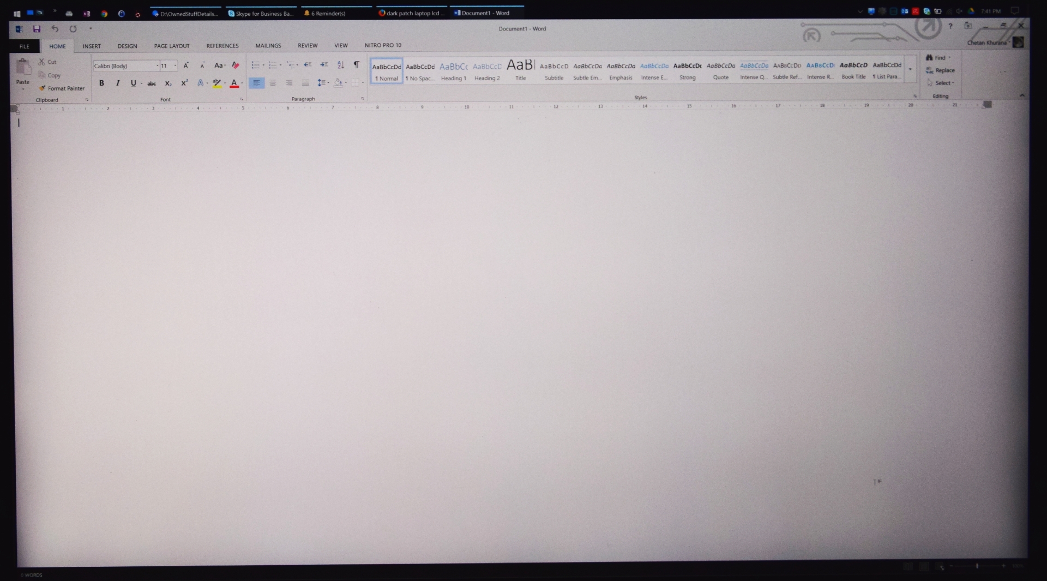Open the FILE tab
The height and width of the screenshot is (581, 1047).
(x=25, y=46)
